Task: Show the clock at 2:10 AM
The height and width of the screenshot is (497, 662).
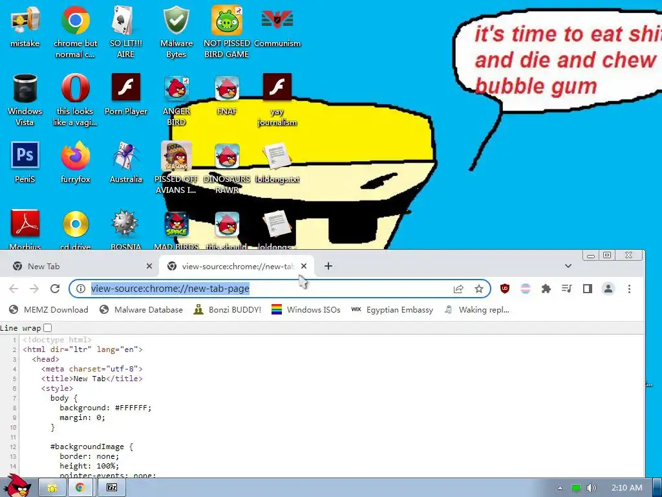Action: (x=627, y=488)
